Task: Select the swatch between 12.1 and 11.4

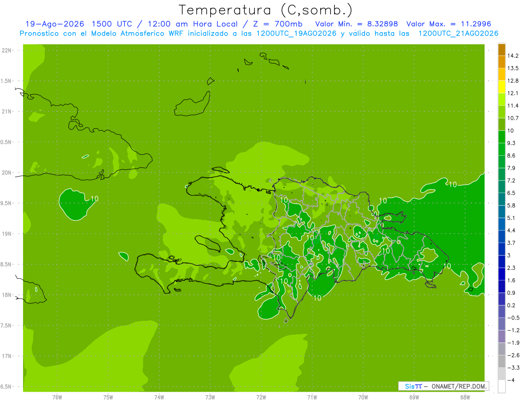Action: pos(502,99)
